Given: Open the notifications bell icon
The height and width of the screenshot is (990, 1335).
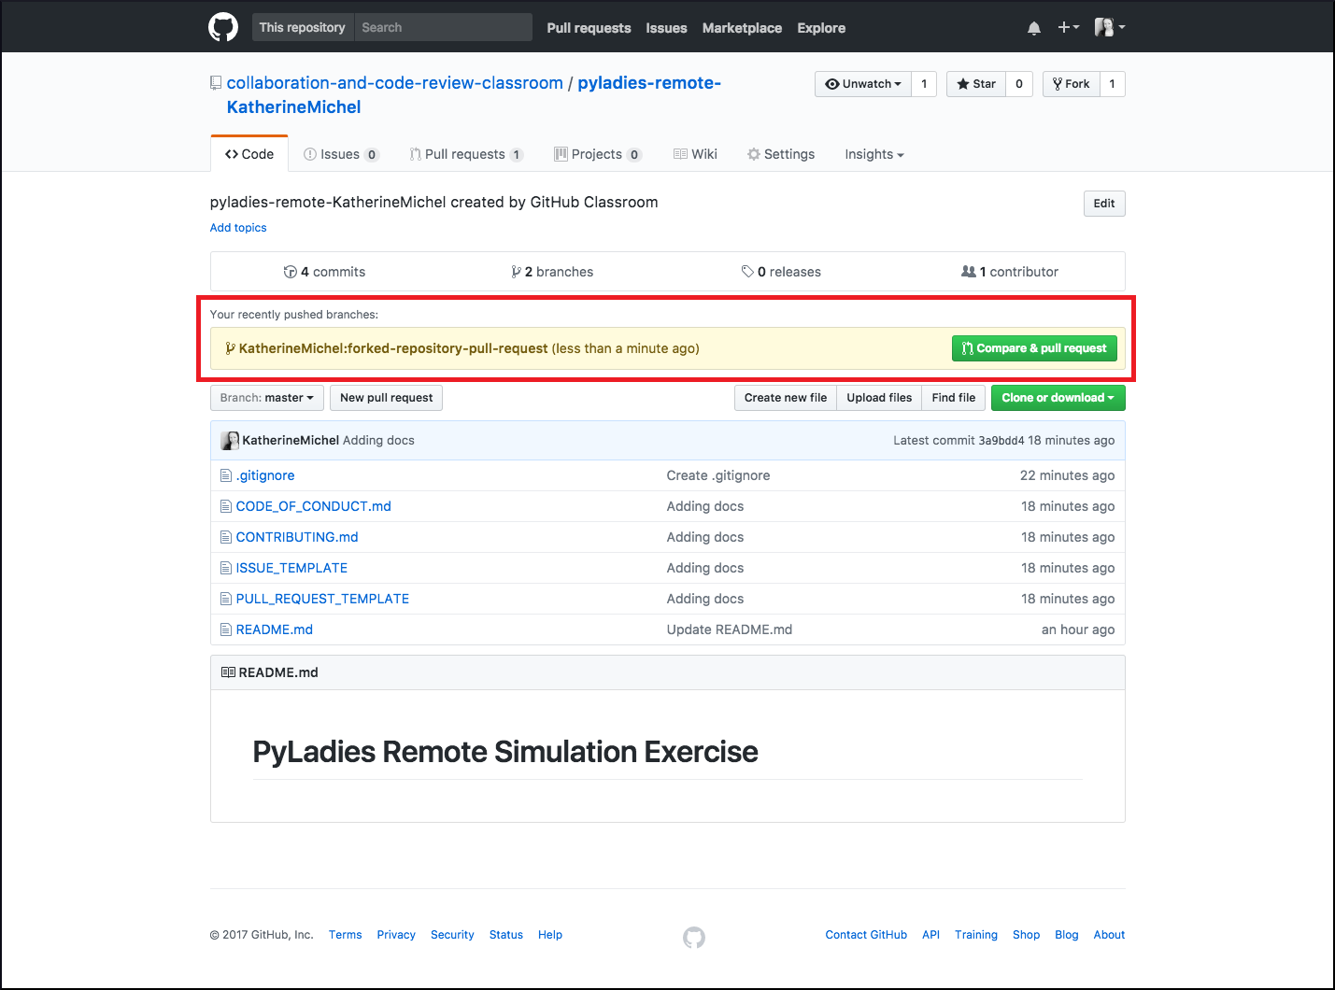Looking at the screenshot, I should point(1034,28).
